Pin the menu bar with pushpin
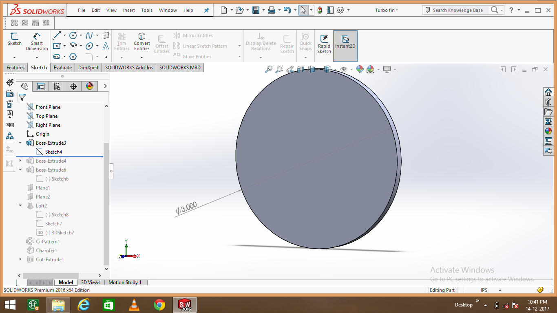 point(207,10)
